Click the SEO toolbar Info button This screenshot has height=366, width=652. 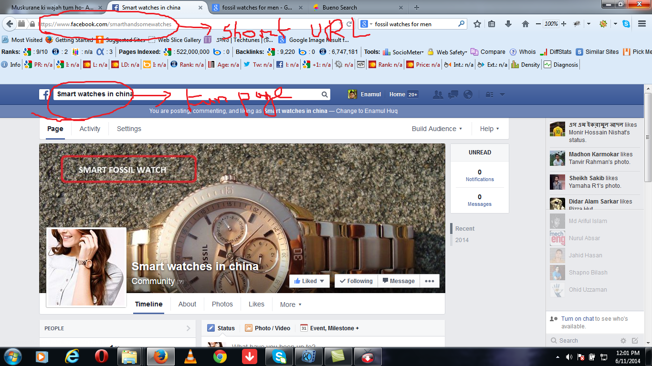click(x=11, y=65)
